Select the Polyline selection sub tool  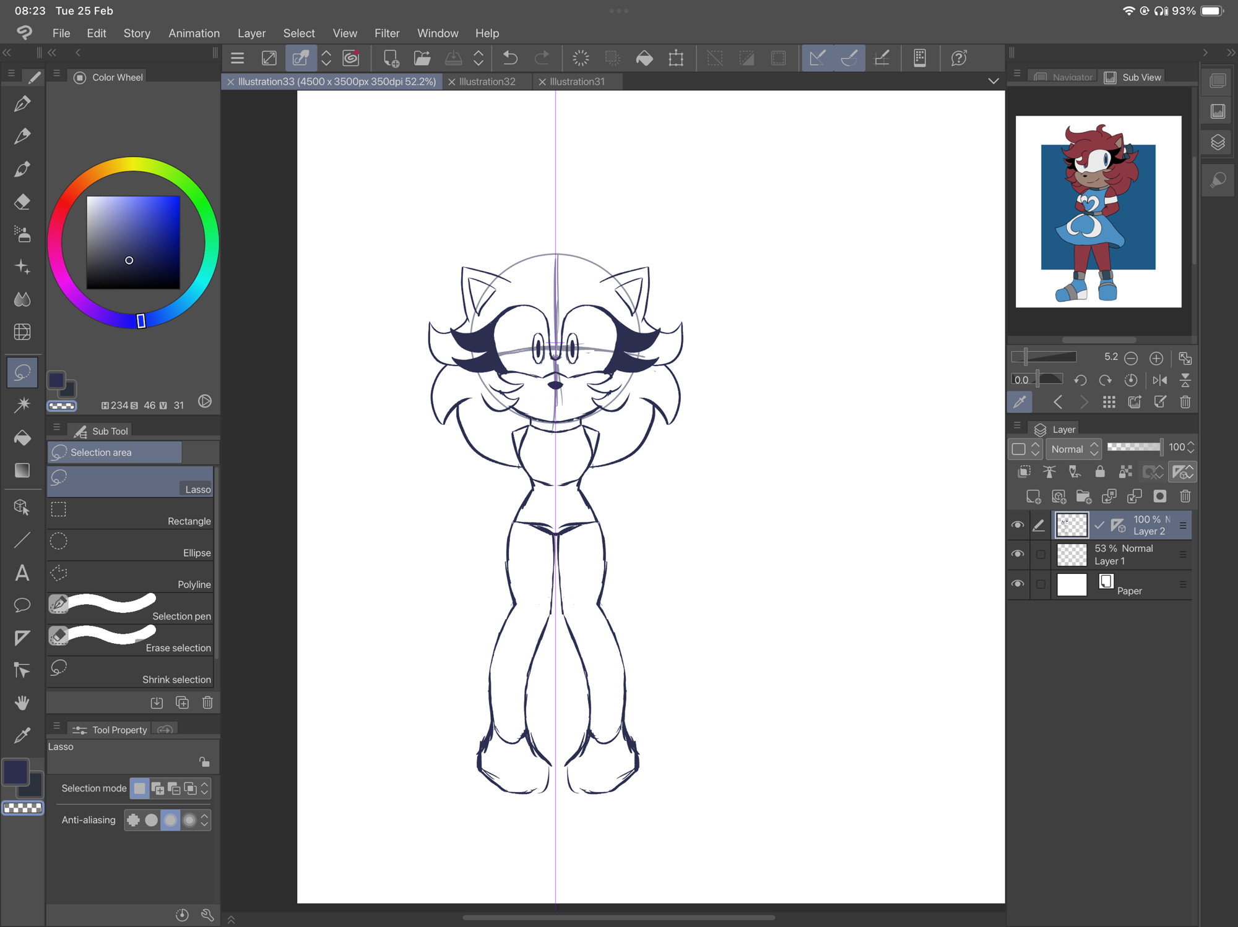pos(131,577)
